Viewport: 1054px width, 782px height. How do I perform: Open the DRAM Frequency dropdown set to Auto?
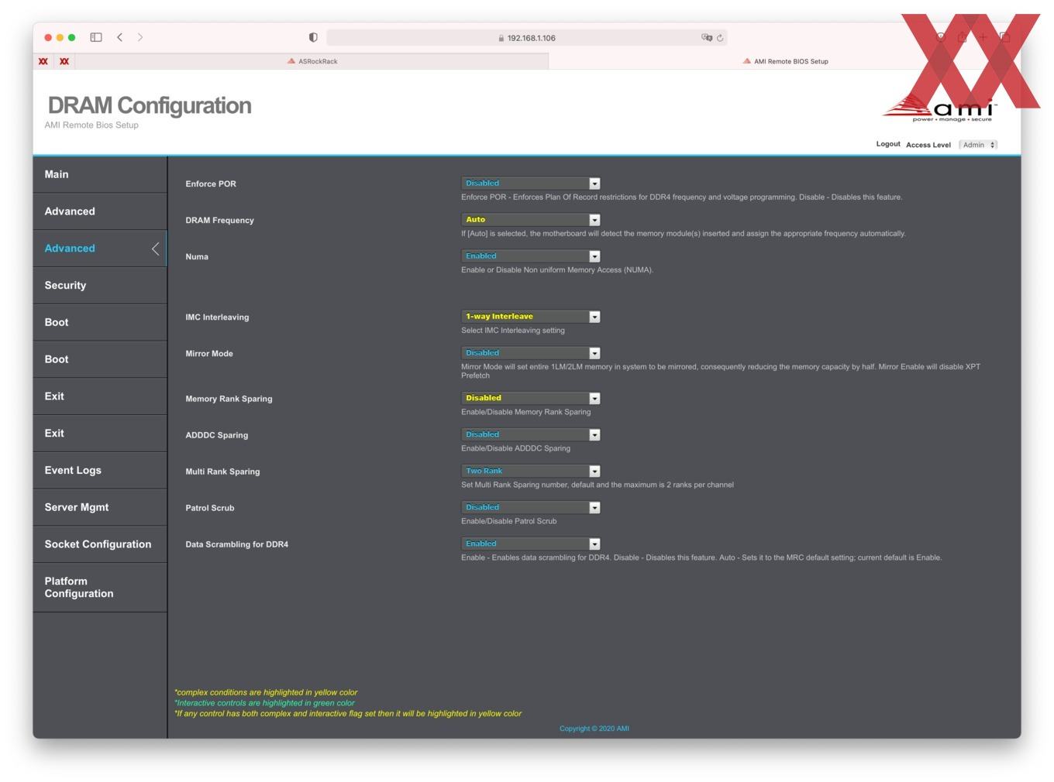[x=531, y=220]
